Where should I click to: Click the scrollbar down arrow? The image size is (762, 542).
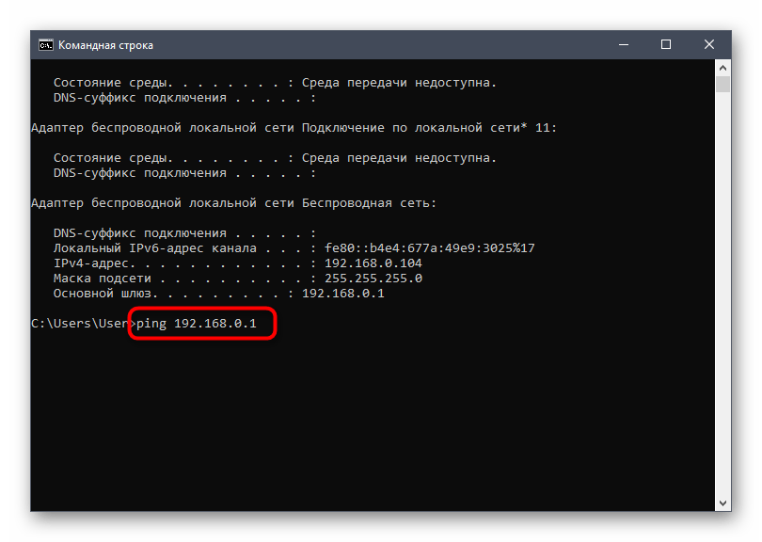tap(722, 503)
